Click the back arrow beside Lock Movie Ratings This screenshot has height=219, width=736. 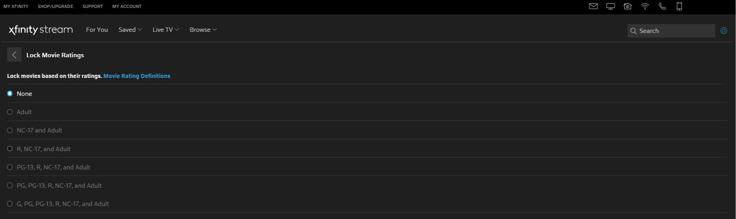tap(14, 55)
